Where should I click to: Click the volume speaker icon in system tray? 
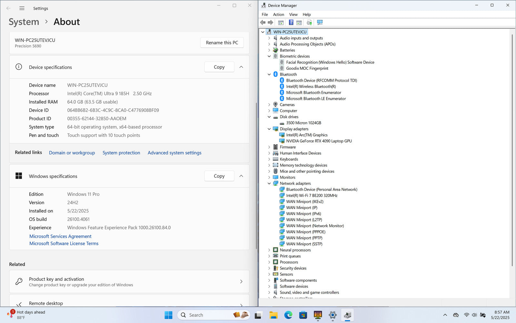[474, 315]
